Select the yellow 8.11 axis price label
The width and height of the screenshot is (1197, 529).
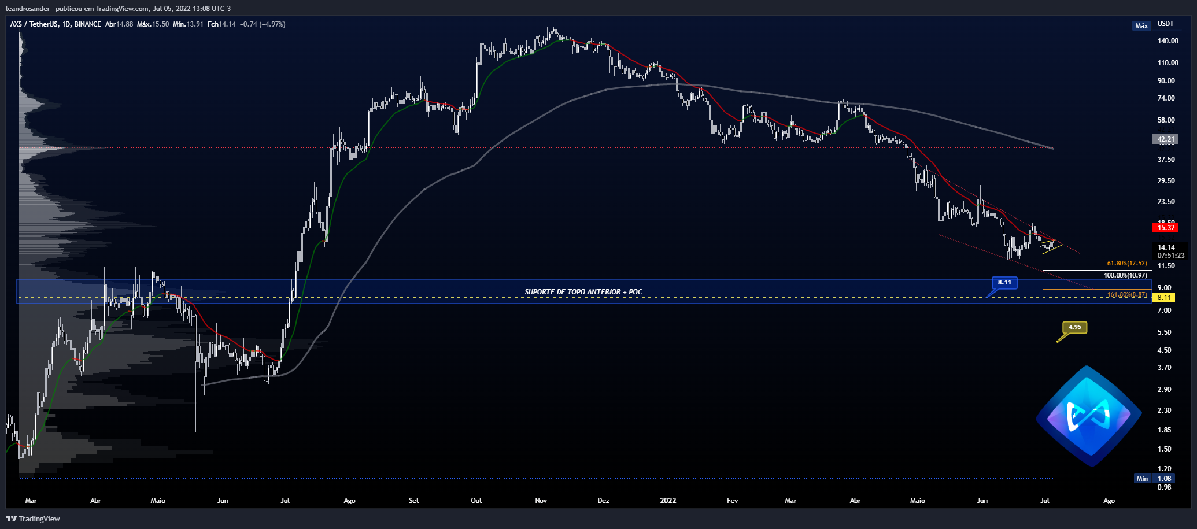1164,298
